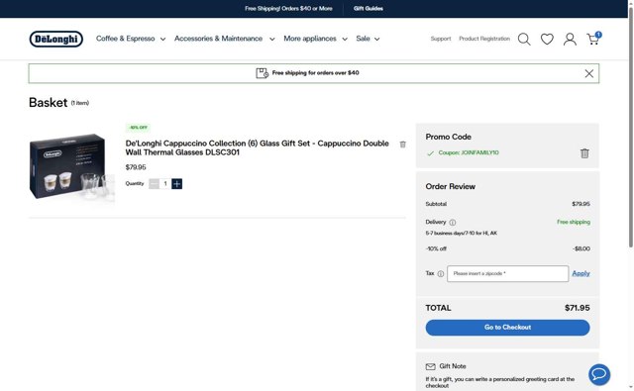Image resolution: width=634 pixels, height=391 pixels.
Task: Open Gift Guides in top bar
Action: [x=368, y=9]
